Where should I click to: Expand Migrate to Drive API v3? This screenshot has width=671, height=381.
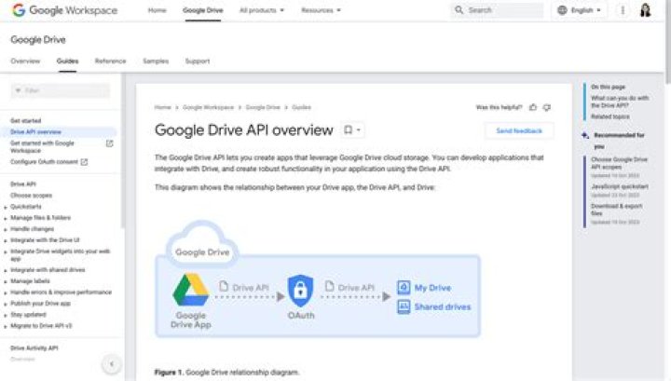pos(6,326)
